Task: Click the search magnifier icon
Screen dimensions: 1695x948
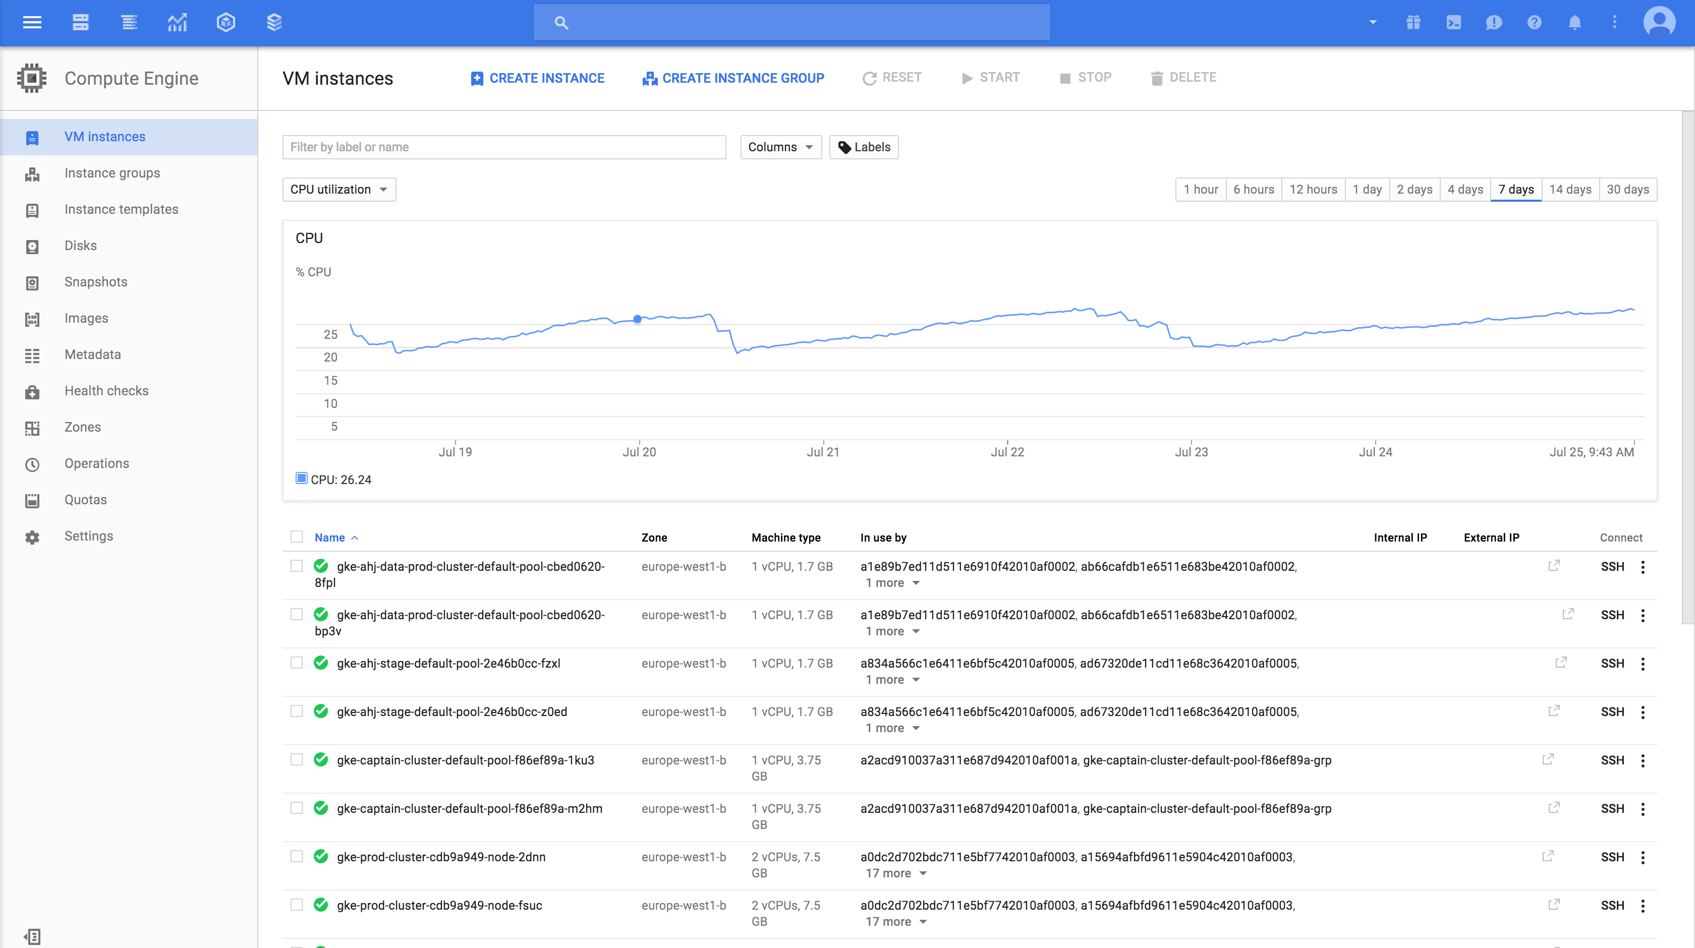Action: [560, 22]
